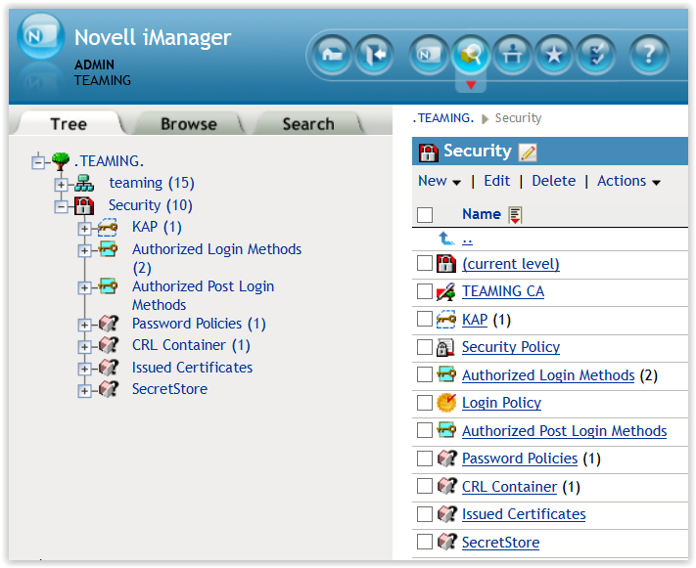This screenshot has height=568, width=696.
Task: Click the Exit door toolbar icon
Action: coord(374,55)
